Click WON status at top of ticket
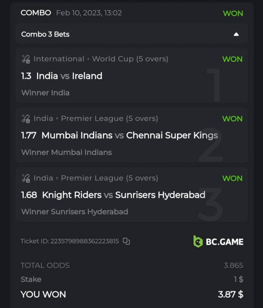Screen dimensions: 263x308 (x=233, y=13)
